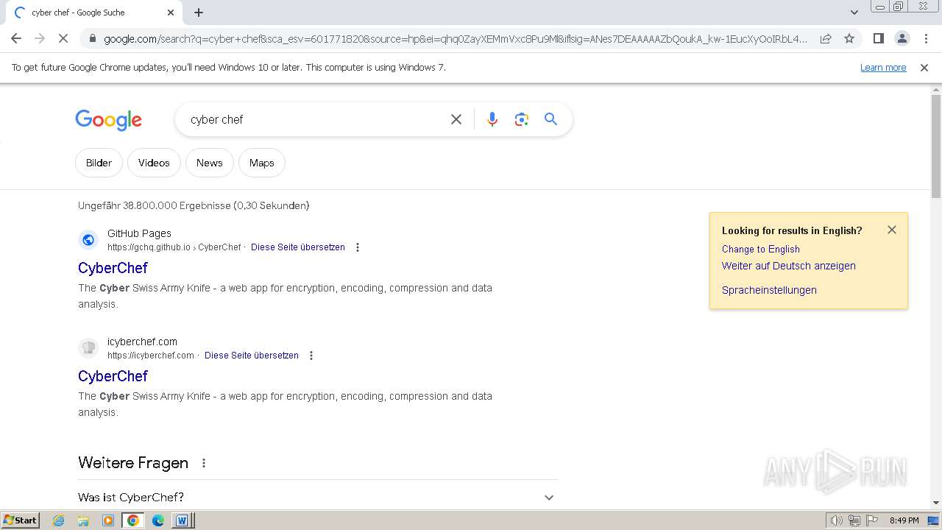The height and width of the screenshot is (530, 942).
Task: Dismiss the English results suggestion box
Action: tap(892, 230)
